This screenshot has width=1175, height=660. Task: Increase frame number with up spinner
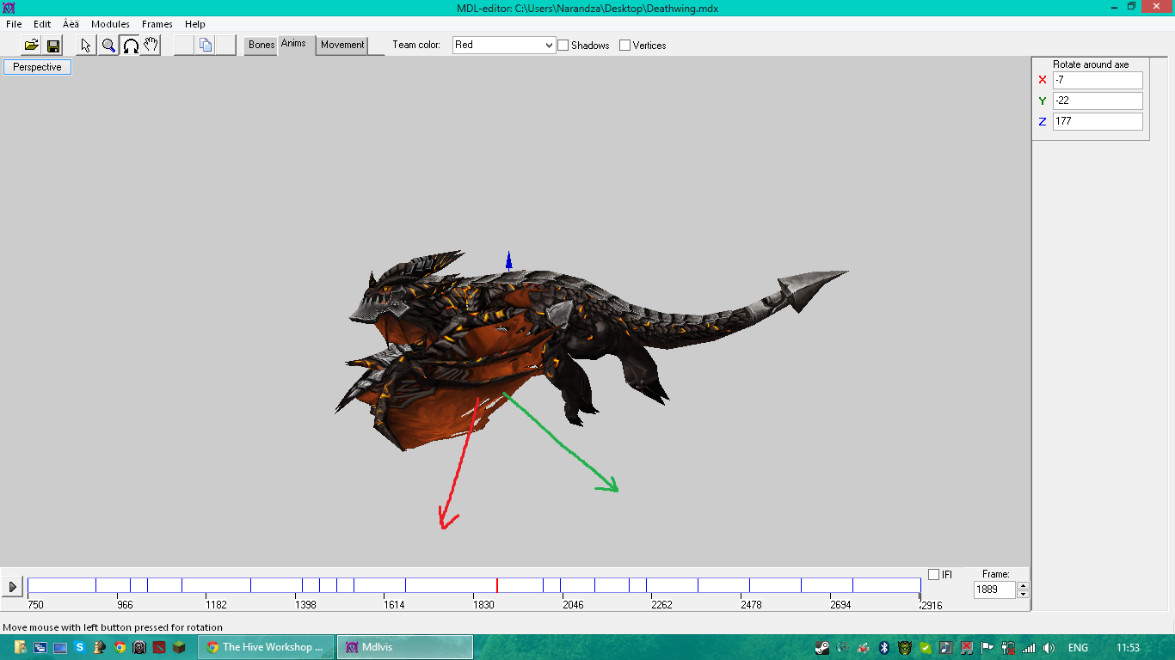tap(1023, 586)
